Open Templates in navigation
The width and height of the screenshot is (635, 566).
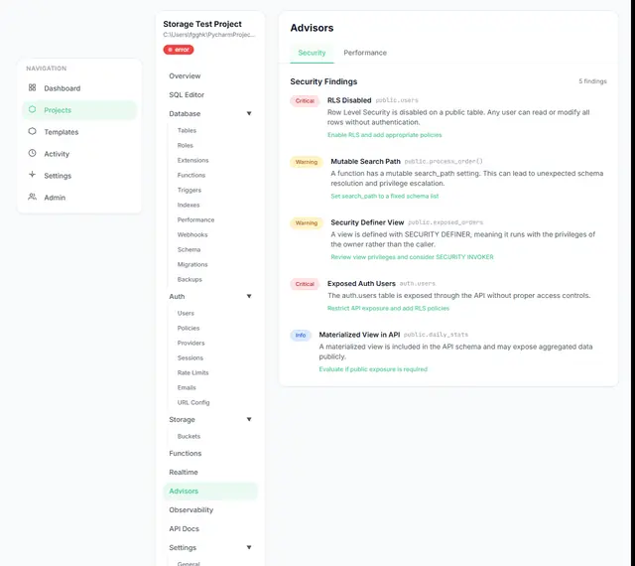click(x=79, y=132)
